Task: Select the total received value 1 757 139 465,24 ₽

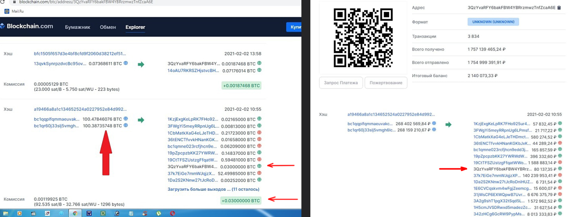Action: pos(487,49)
